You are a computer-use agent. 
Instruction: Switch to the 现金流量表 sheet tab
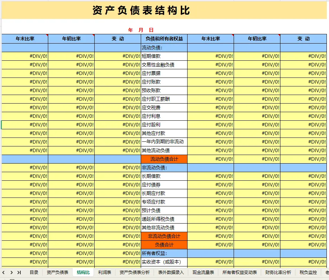click(x=203, y=272)
